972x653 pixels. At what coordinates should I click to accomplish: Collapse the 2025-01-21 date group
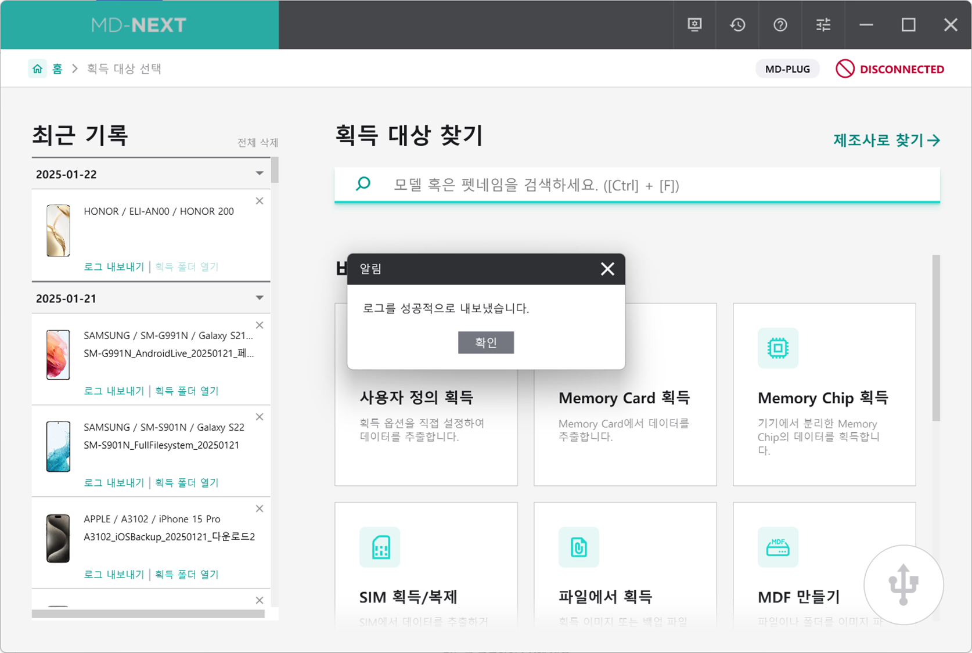[260, 298]
